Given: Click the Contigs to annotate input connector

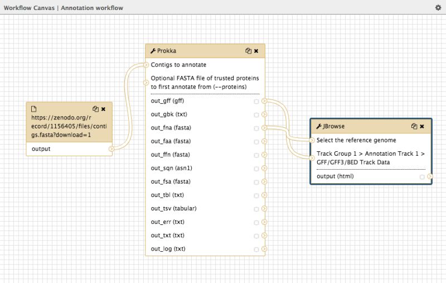Looking at the screenshot, I should tap(146, 65).
